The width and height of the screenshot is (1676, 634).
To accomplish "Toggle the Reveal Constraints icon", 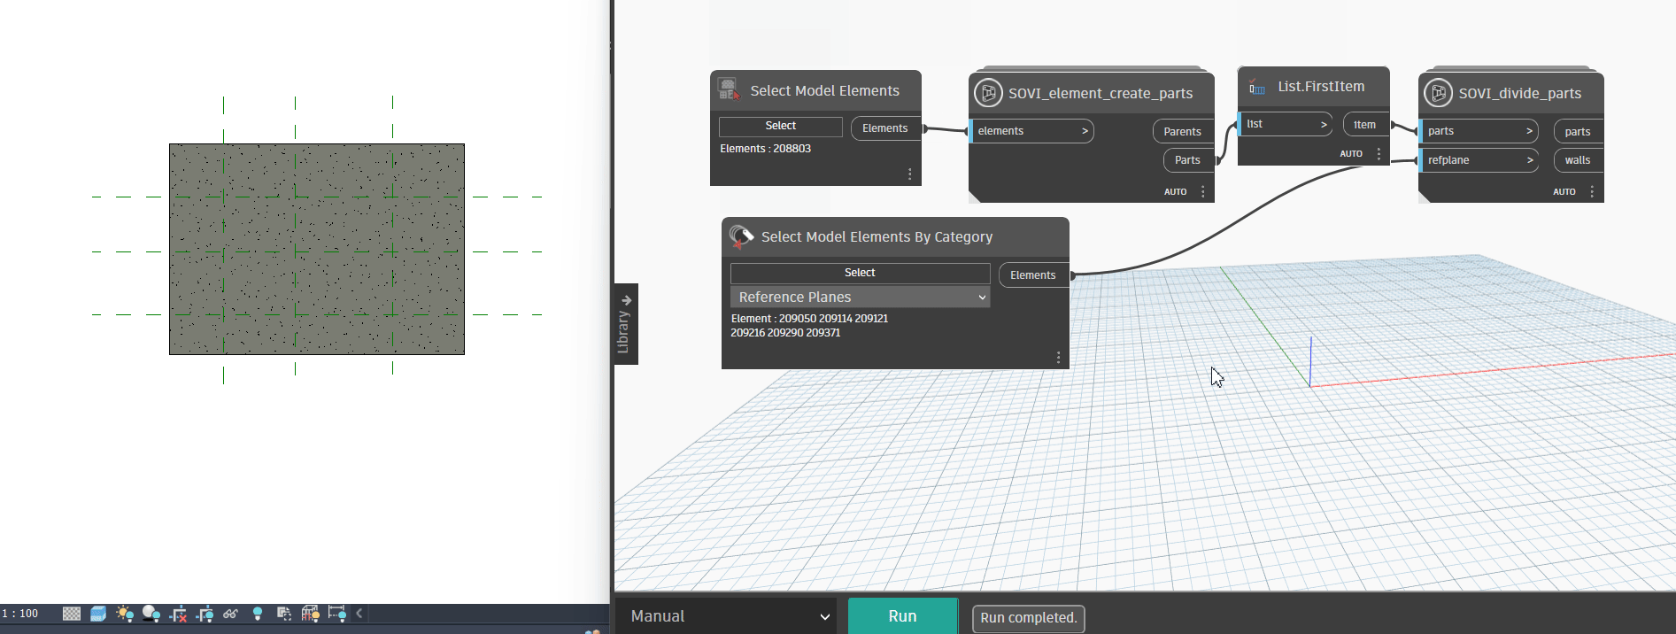I will (337, 614).
